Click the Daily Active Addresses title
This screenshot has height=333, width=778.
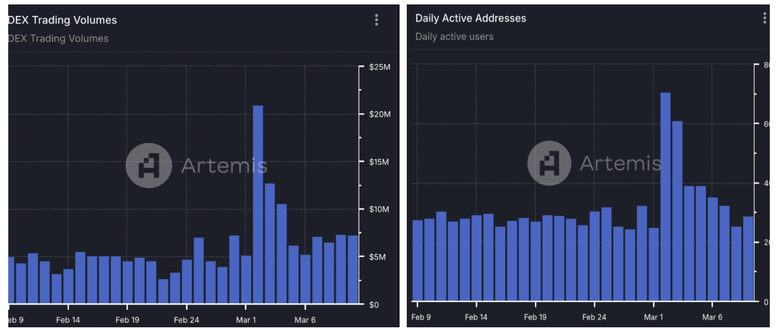click(x=471, y=18)
